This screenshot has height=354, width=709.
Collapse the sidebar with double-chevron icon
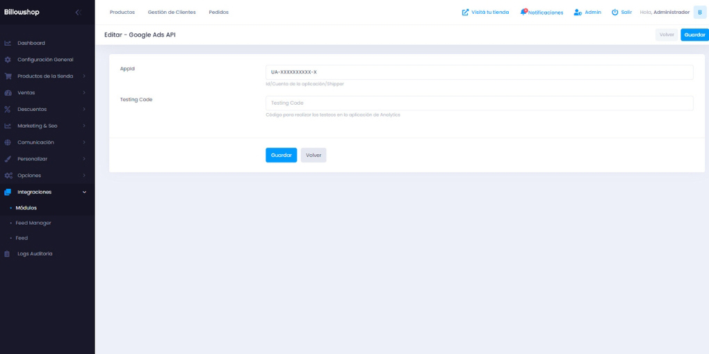pos(78,12)
